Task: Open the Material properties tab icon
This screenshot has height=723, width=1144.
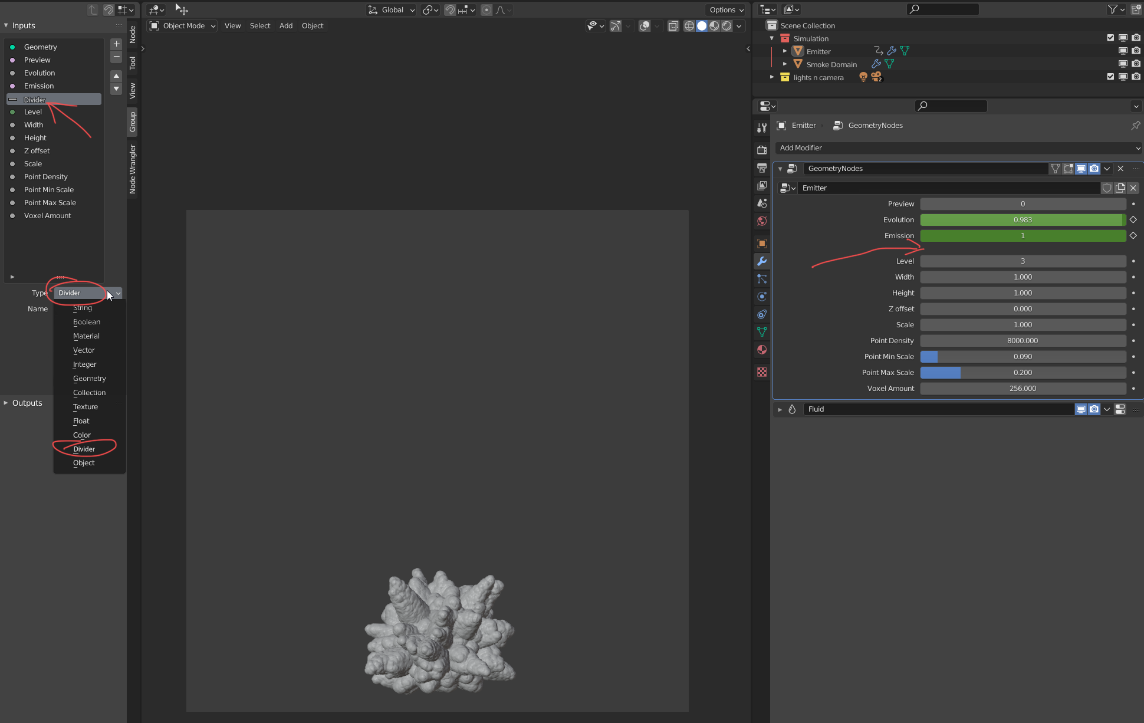Action: (762, 350)
